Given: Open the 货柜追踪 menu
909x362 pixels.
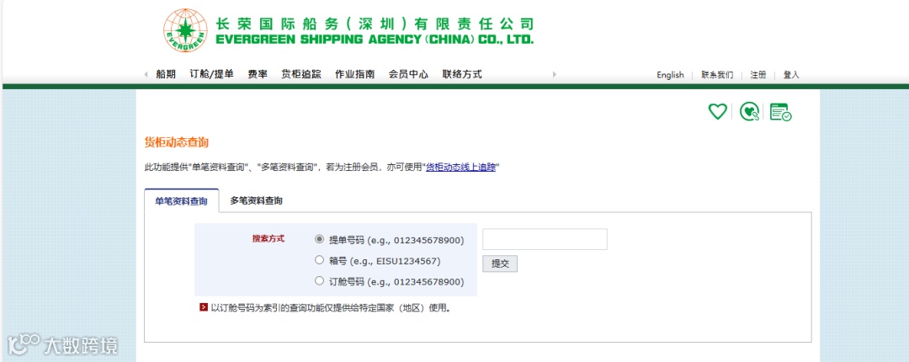Looking at the screenshot, I should point(300,74).
